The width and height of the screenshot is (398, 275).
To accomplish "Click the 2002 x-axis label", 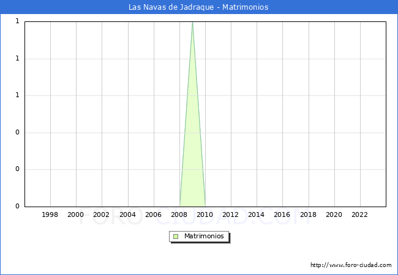I will point(101,215).
